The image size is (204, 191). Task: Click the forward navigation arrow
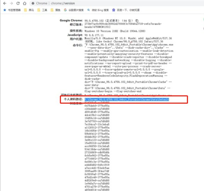[11, 3]
